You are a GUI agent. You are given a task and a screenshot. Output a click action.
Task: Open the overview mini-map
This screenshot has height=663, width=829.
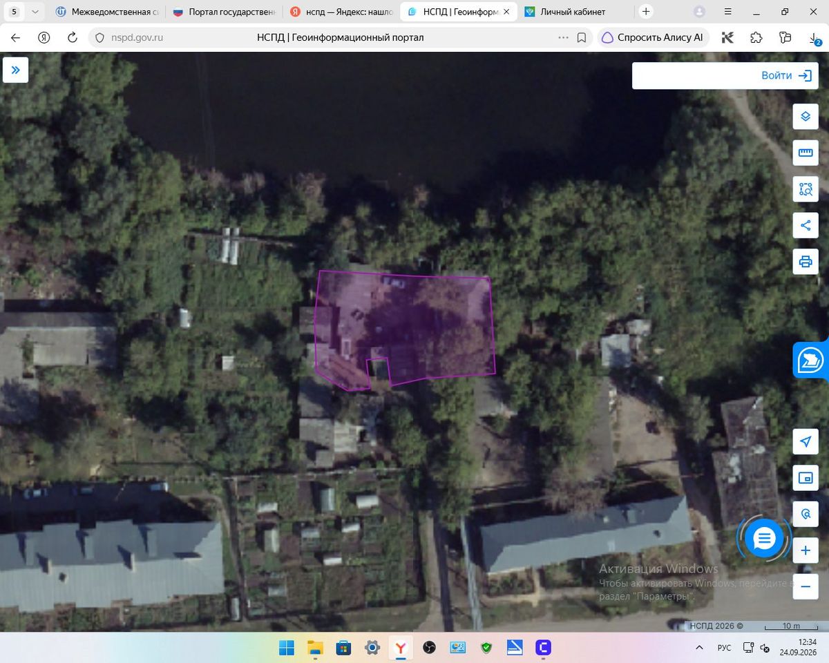(806, 478)
